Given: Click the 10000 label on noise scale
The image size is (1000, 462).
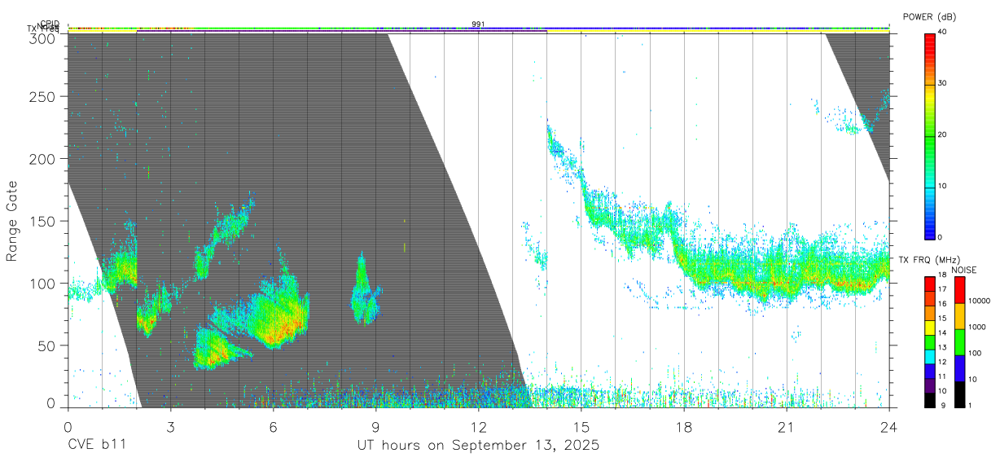Looking at the screenshot, I should [x=979, y=301].
